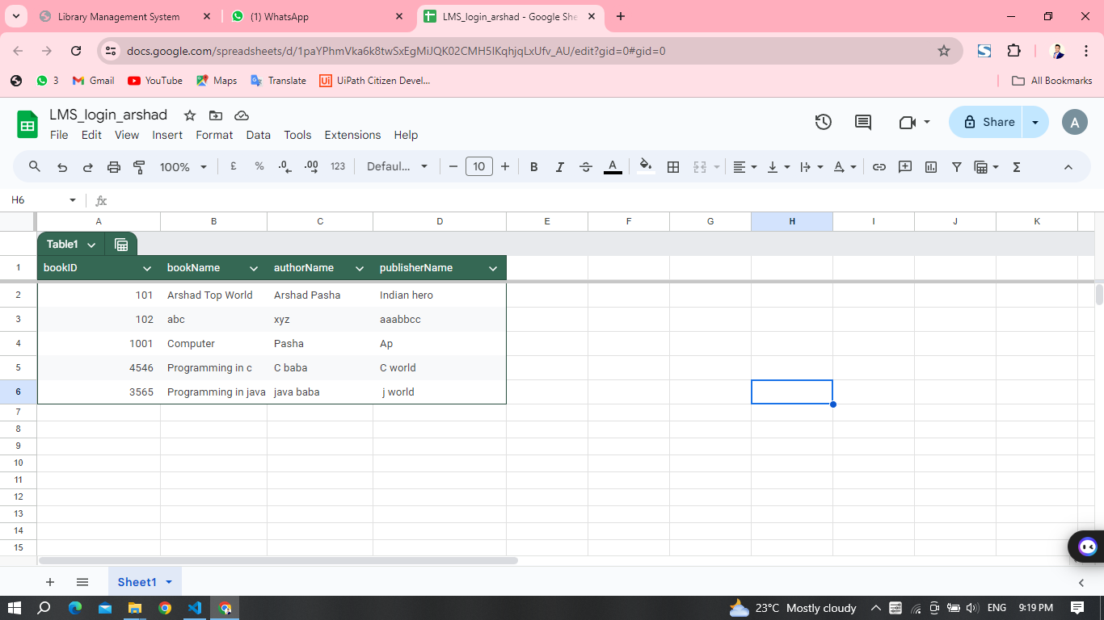Viewport: 1104px width, 620px height.
Task: Click the add new sheet button
Action: coord(50,582)
